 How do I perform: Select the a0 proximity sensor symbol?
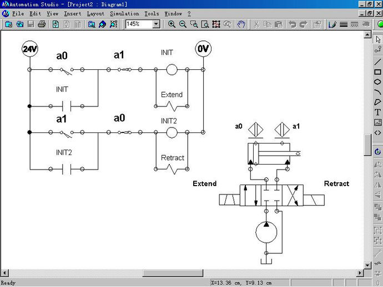pos(255,130)
